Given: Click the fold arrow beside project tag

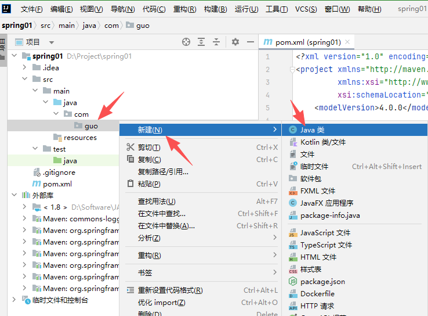Looking at the screenshot, I should point(291,70).
